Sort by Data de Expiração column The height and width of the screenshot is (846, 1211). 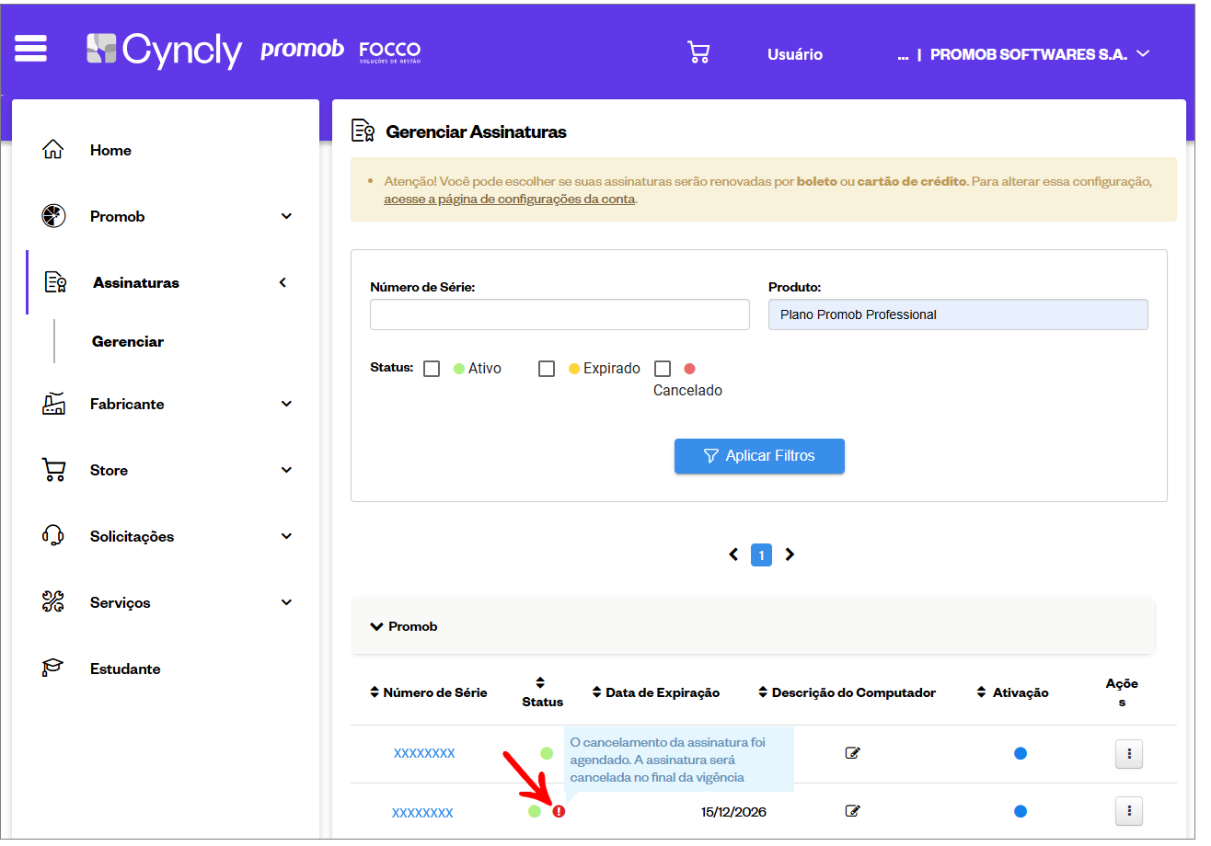click(x=656, y=692)
